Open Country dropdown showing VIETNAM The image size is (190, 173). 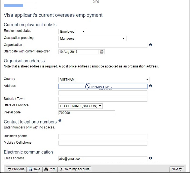click(x=104, y=80)
